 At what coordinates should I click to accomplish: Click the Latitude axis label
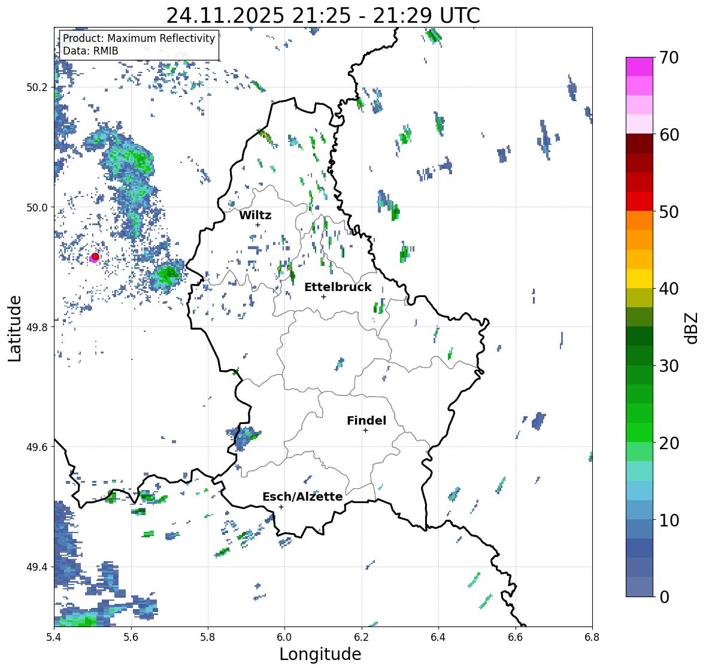coord(14,328)
